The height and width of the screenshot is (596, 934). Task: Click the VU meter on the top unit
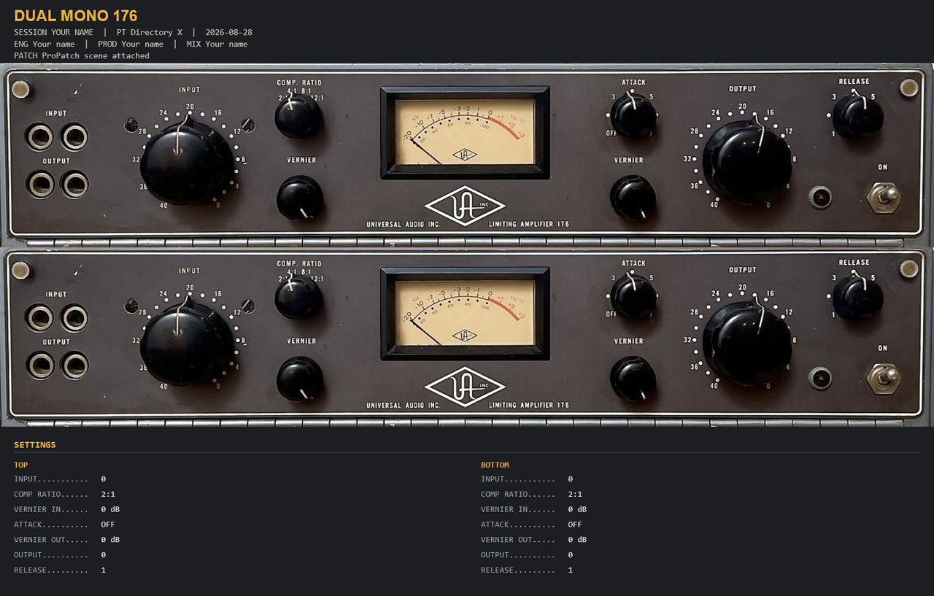pyautogui.click(x=465, y=133)
